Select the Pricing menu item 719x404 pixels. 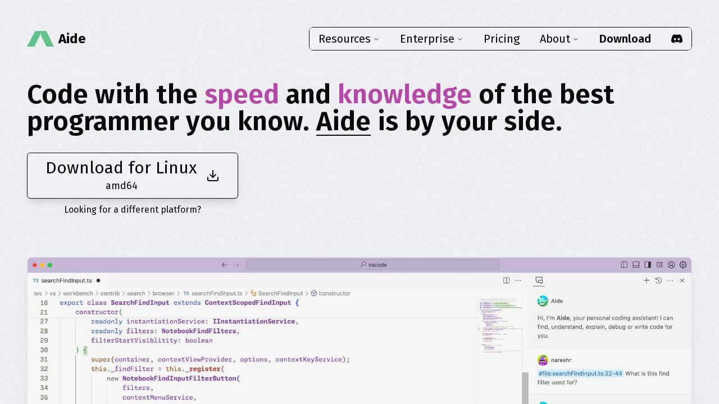(502, 39)
